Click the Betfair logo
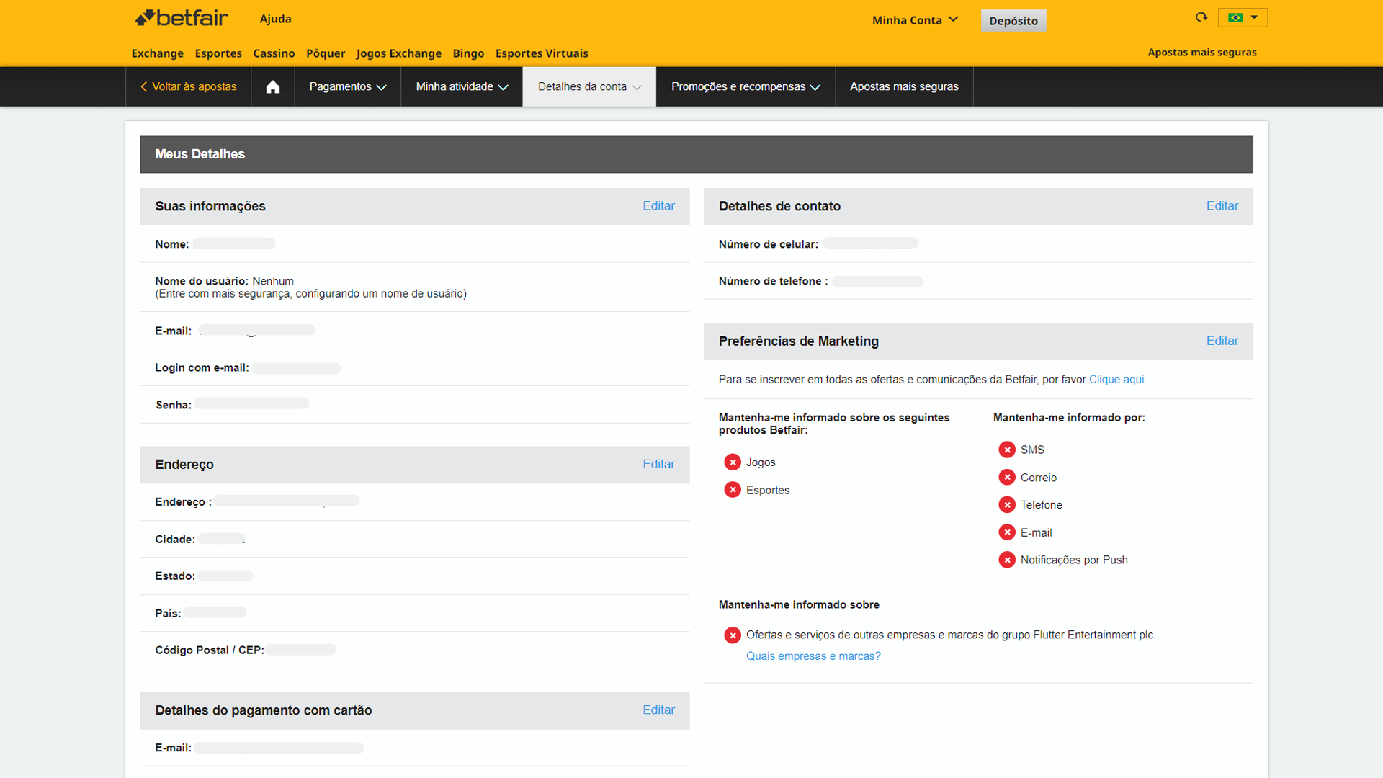 point(182,18)
